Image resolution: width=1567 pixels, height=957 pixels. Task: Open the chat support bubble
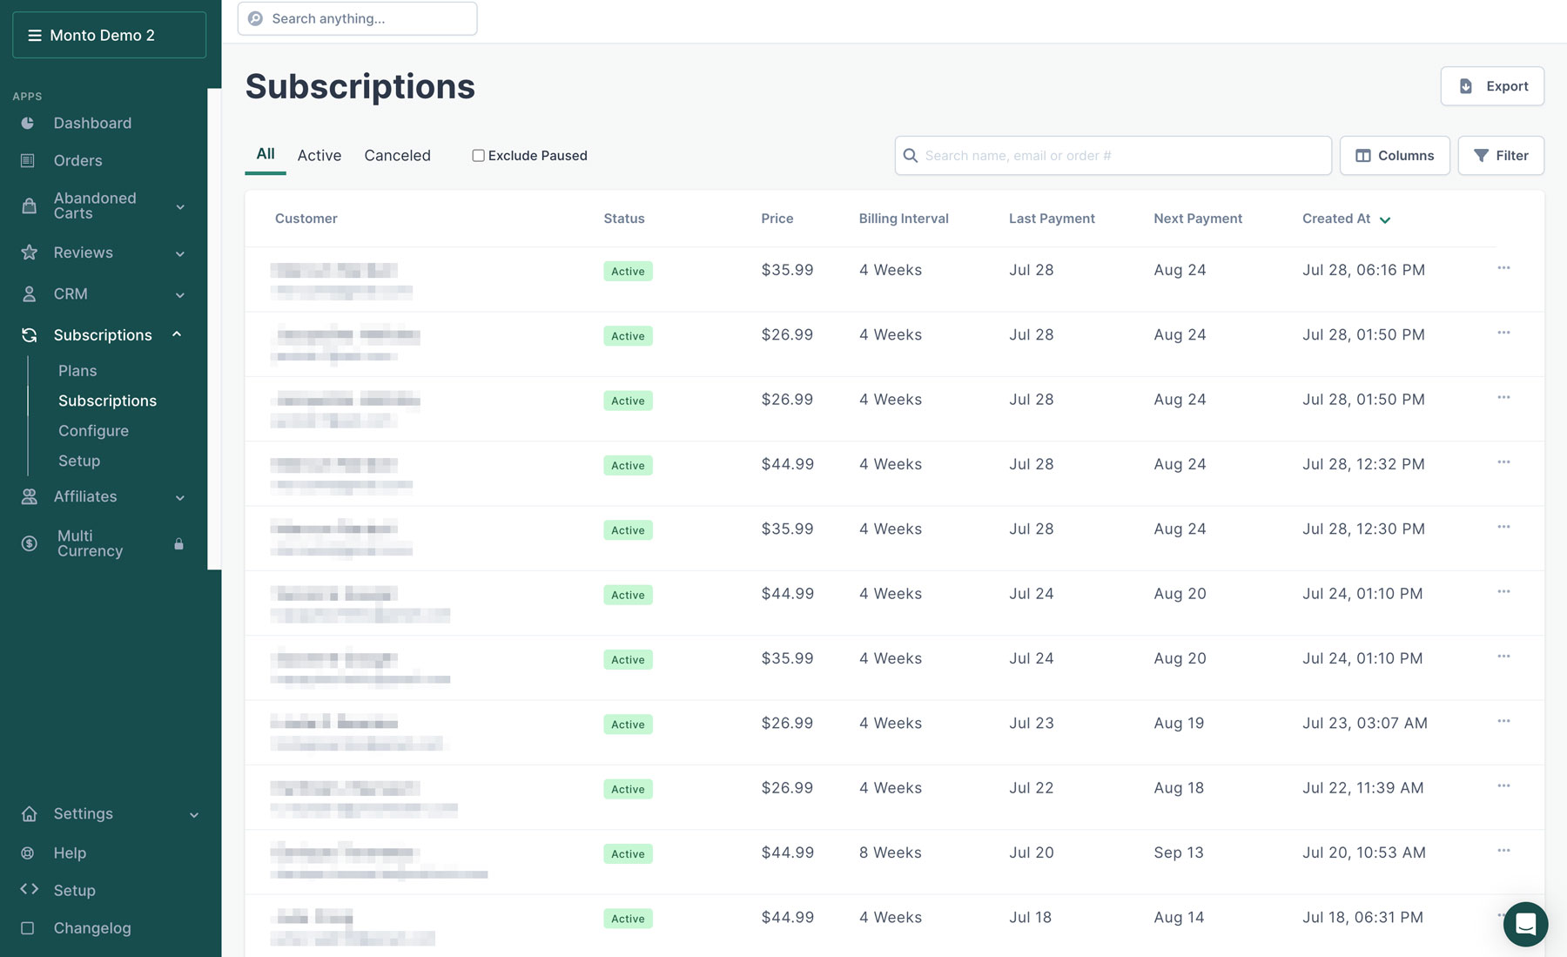[x=1525, y=924]
